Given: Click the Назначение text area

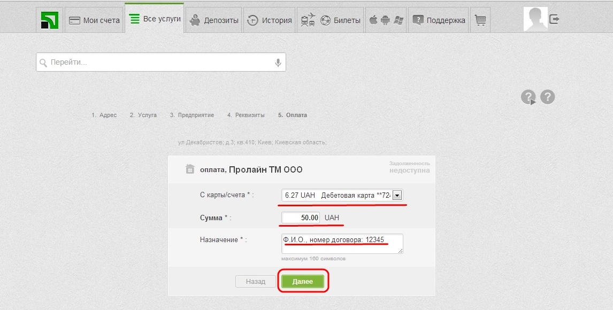Looking at the screenshot, I should (x=342, y=244).
